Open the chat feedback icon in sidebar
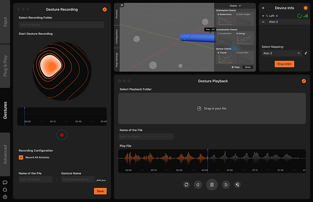The image size is (313, 202). click(5, 183)
